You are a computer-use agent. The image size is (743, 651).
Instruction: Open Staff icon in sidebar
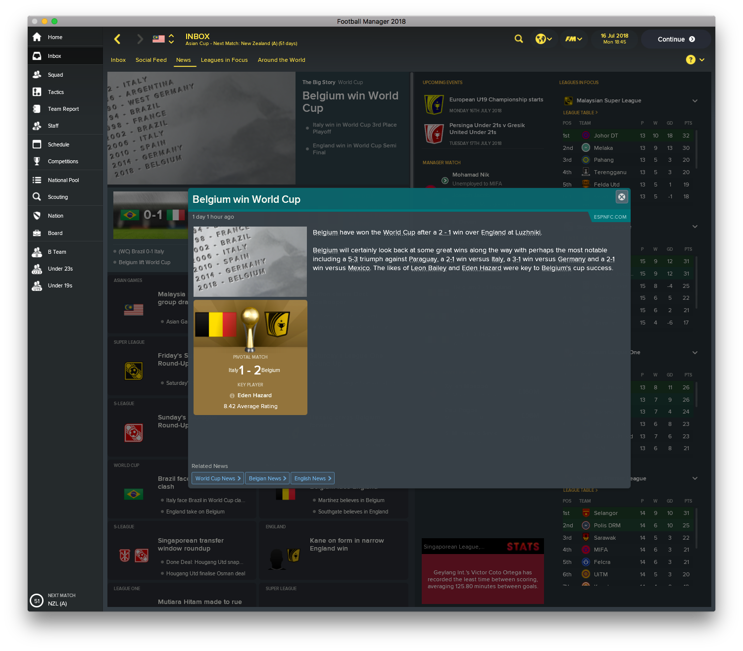(x=37, y=126)
